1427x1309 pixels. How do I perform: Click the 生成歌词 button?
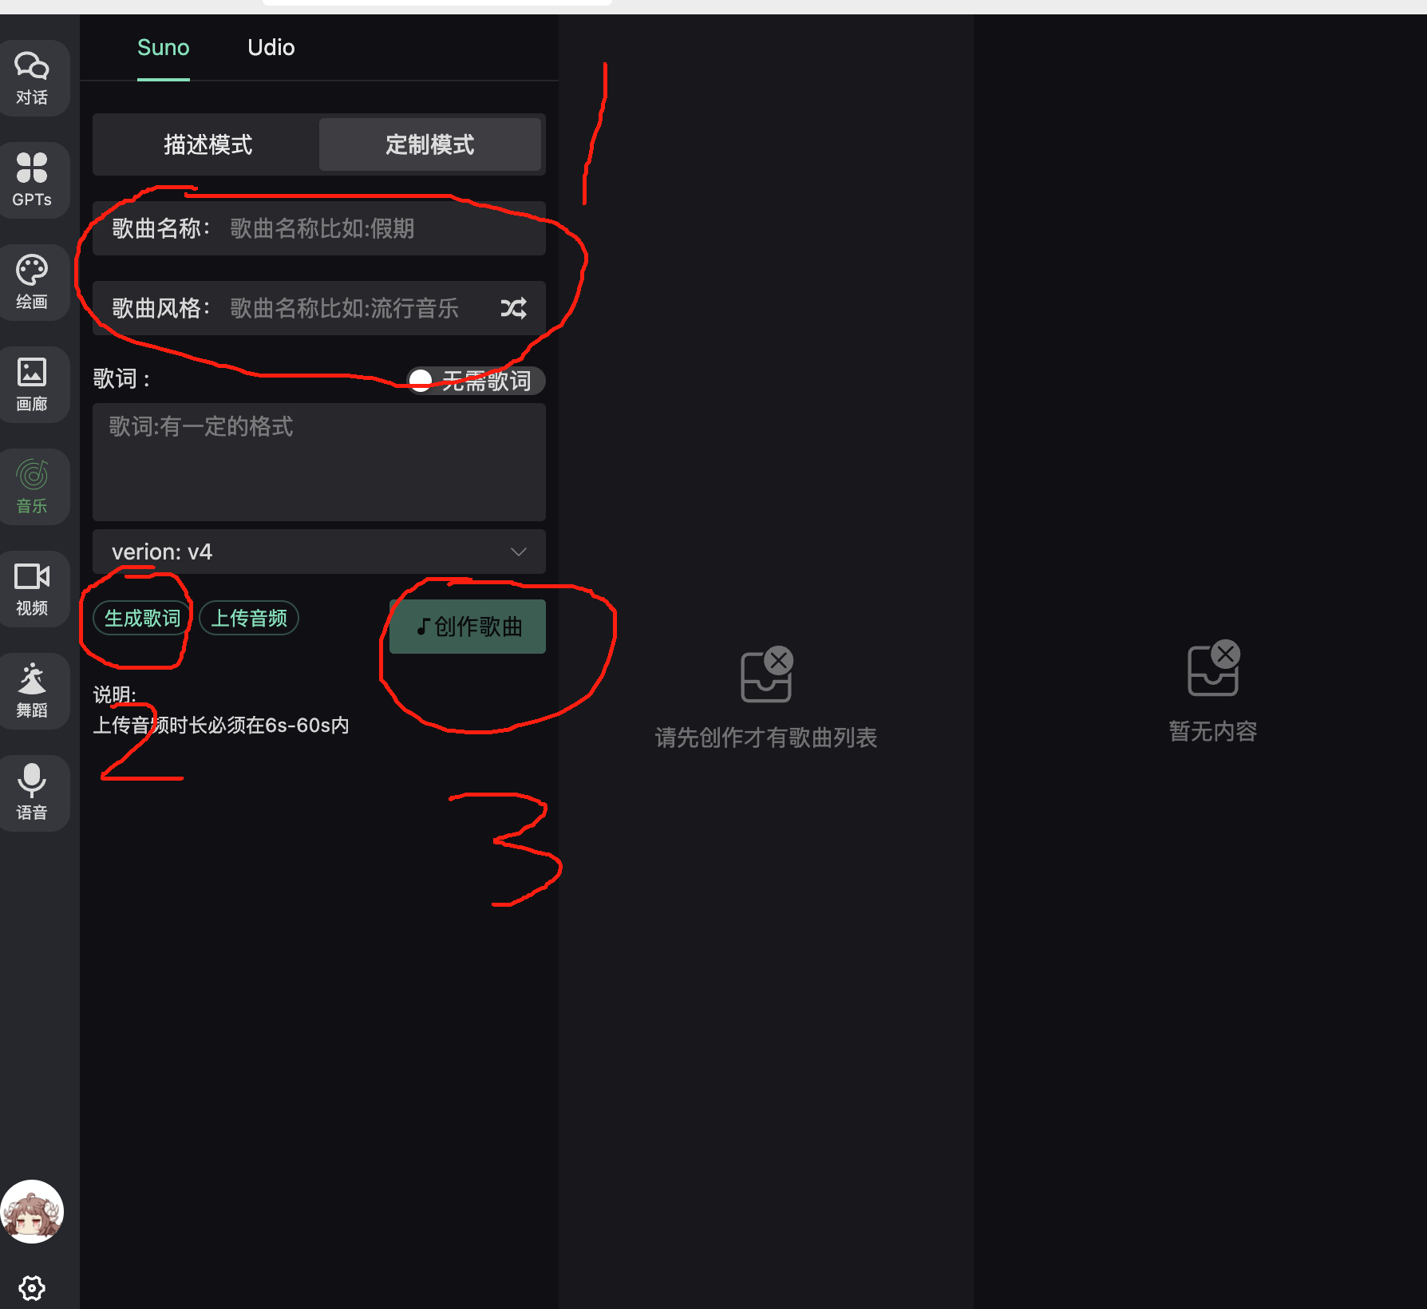click(142, 618)
